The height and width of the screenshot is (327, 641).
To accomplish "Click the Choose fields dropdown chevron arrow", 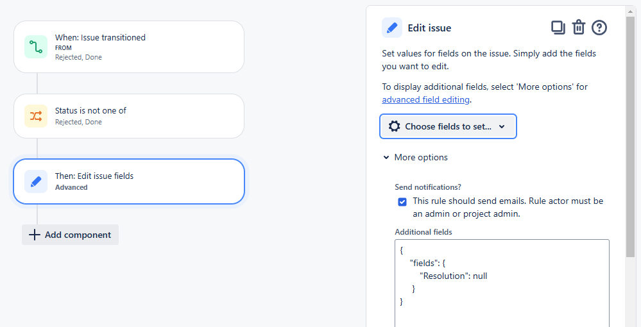I will [x=502, y=126].
